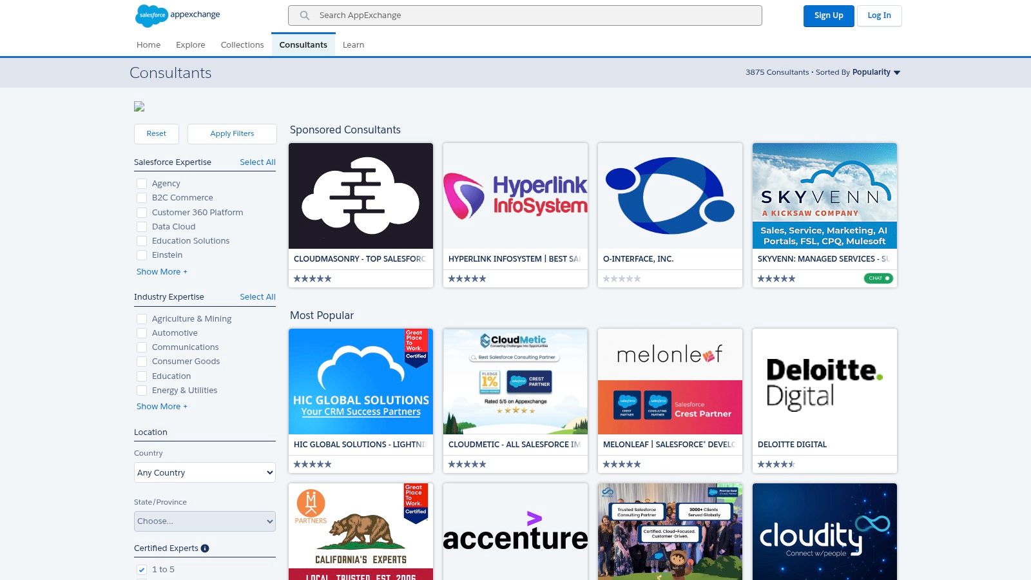Click the star rating under Deloitte Digital
Viewport: 1031px width, 580px height.
point(776,463)
